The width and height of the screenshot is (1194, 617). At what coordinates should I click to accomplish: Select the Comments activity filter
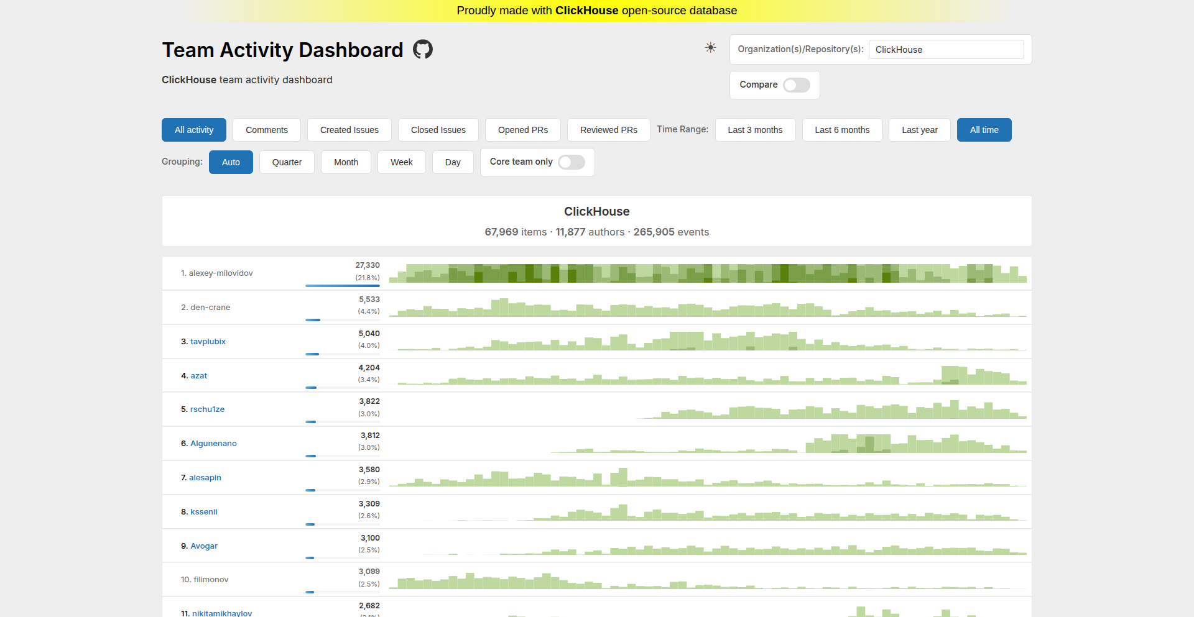(267, 130)
